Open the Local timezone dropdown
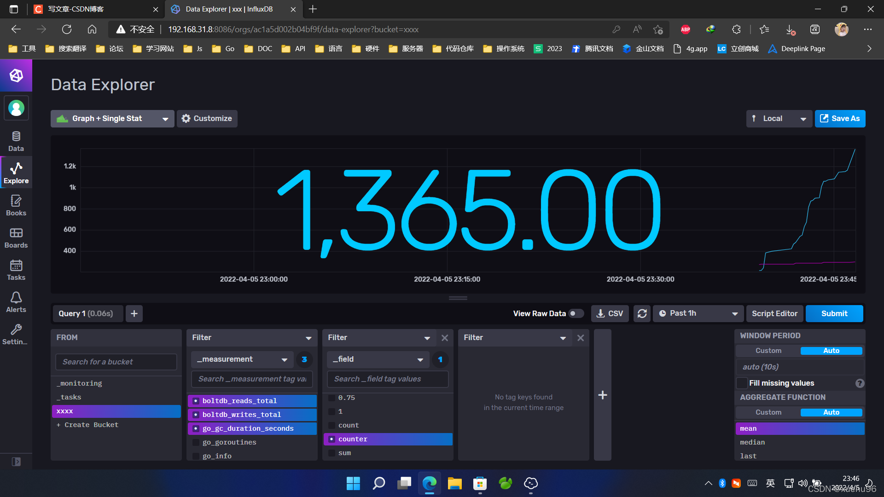 pos(779,119)
